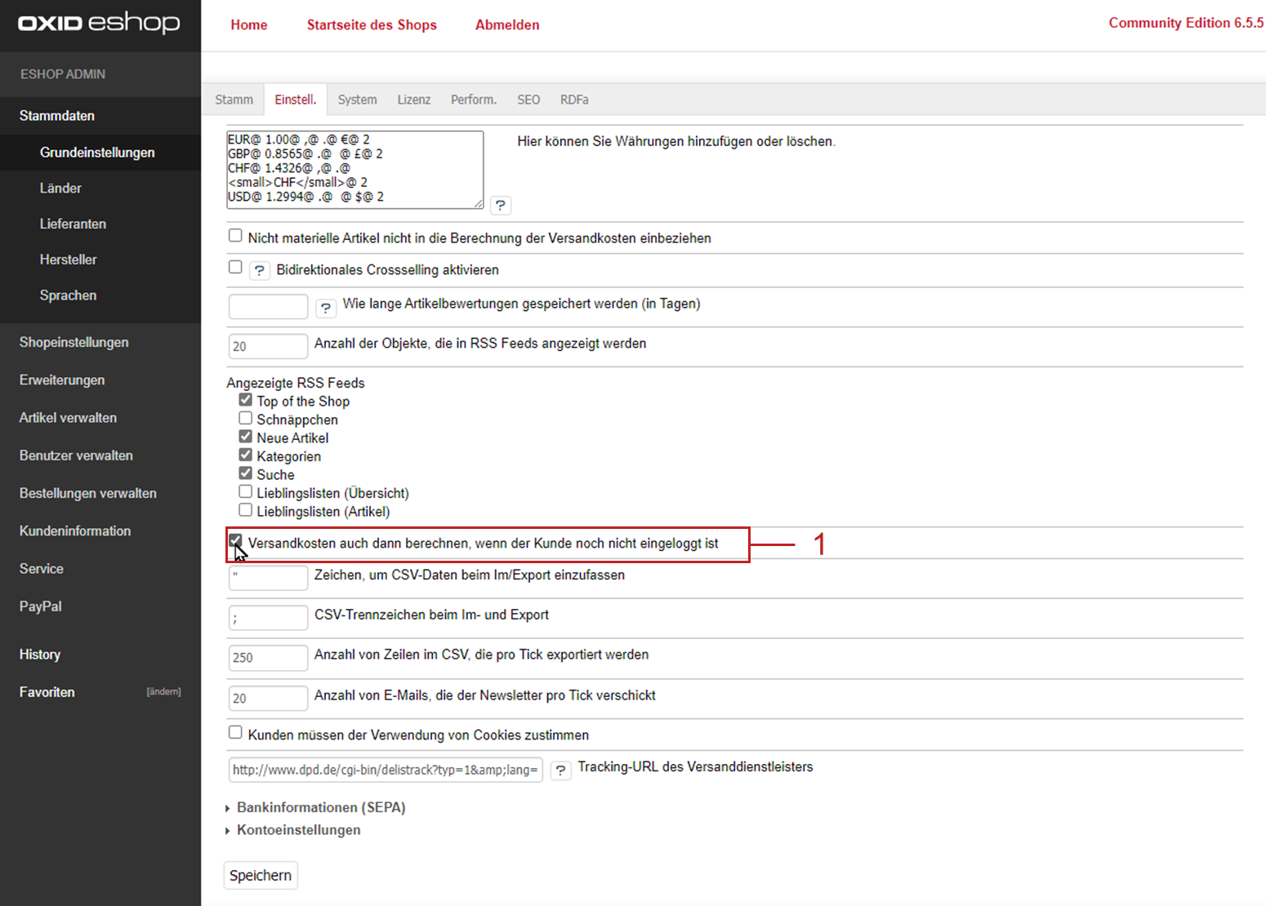Screen dimensions: 1266x906
Task: Enable the Schnäppchen RSS feed checkbox
Action: (245, 419)
